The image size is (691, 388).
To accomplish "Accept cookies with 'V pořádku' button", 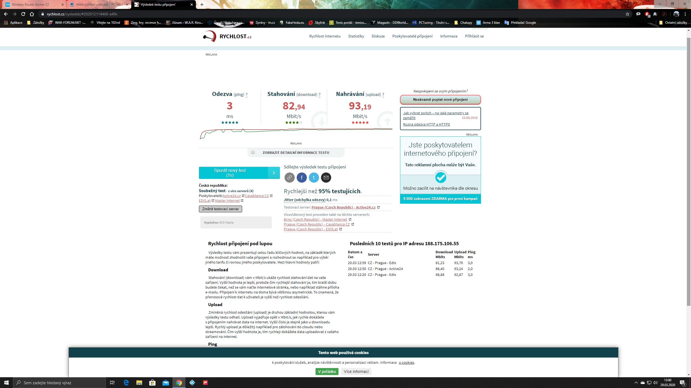I will point(327,372).
